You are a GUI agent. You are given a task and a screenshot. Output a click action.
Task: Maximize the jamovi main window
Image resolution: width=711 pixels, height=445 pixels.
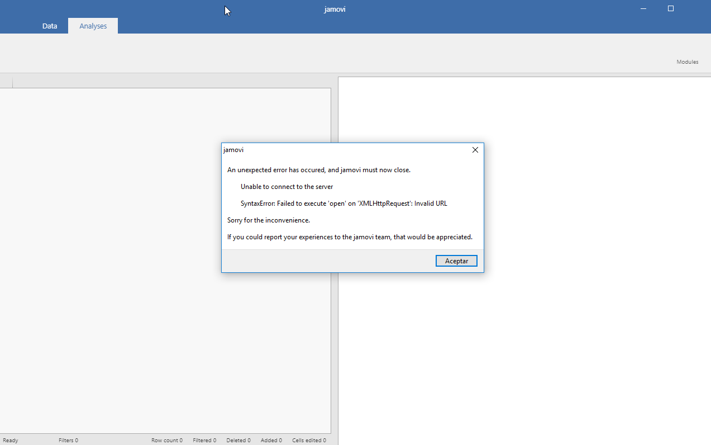pos(671,8)
